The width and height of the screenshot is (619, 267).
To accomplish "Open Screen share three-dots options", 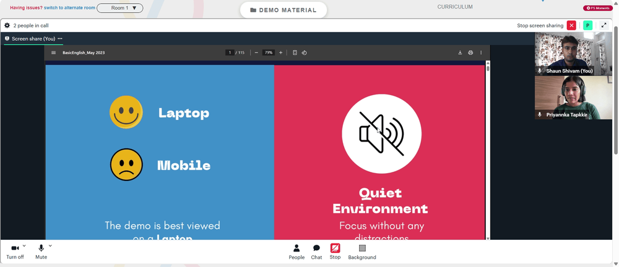I will (x=60, y=39).
